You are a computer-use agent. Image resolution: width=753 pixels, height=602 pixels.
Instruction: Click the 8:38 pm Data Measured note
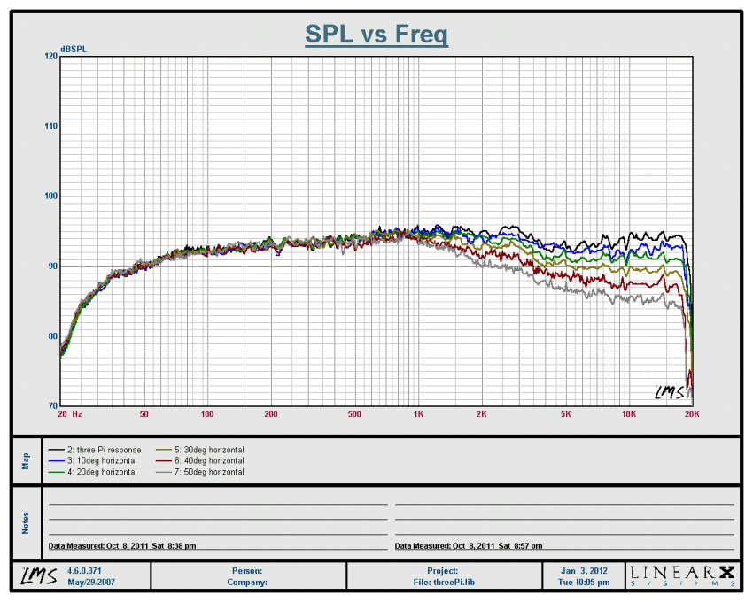click(122, 546)
